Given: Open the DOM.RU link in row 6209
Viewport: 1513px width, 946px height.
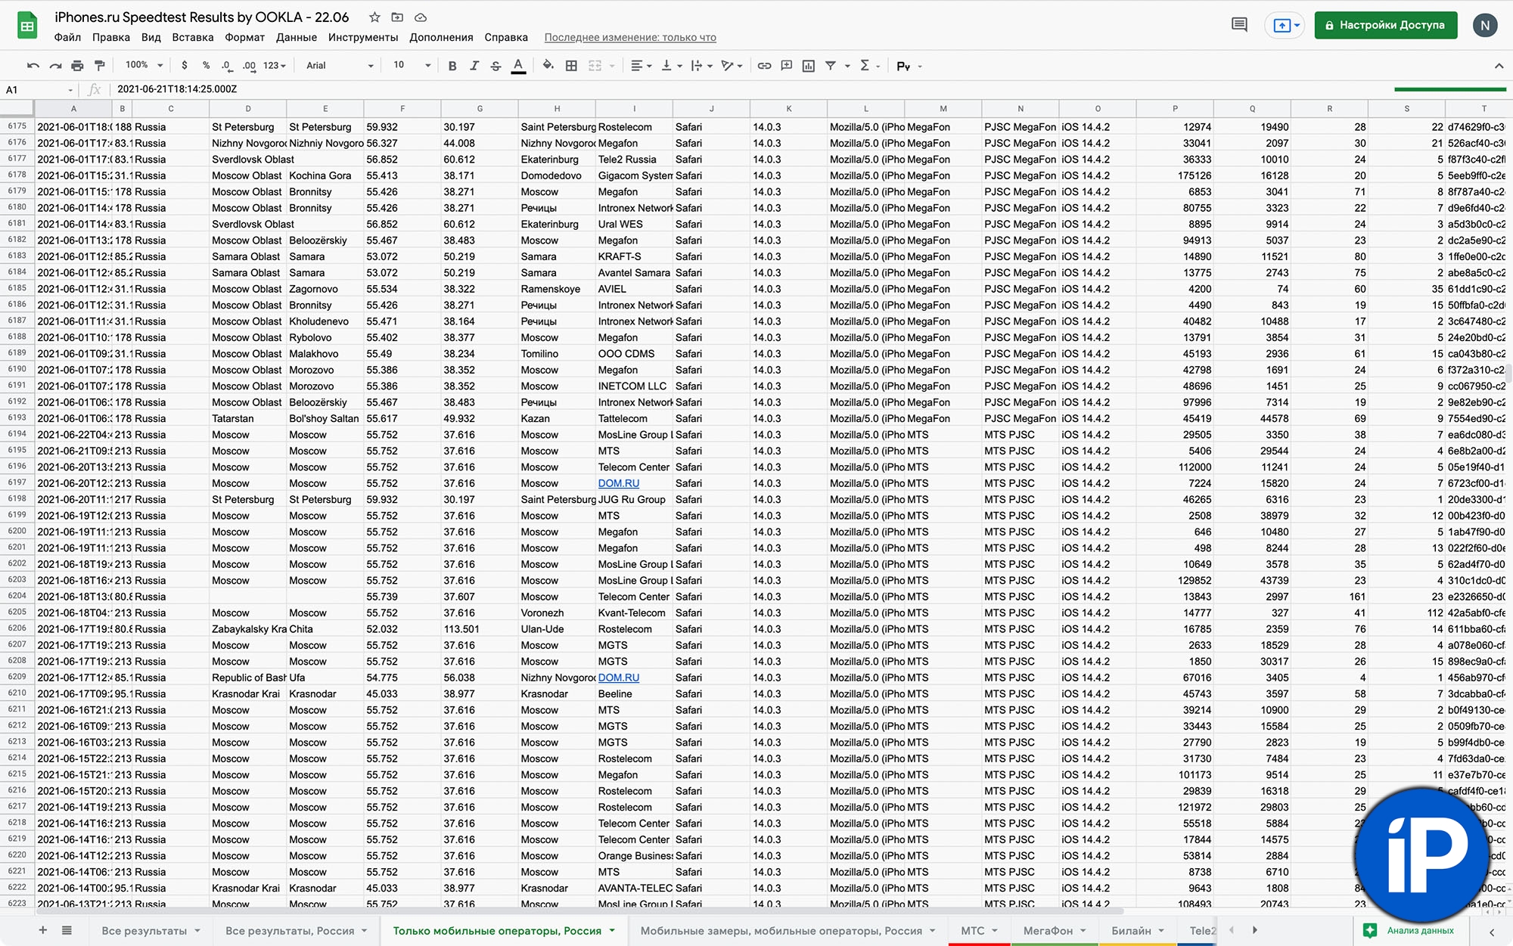Looking at the screenshot, I should point(618,678).
